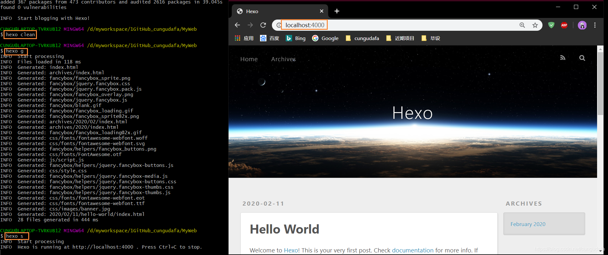Open the Bing bookmark
608x255 pixels.
296,38
